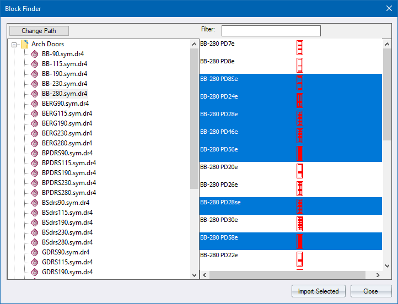Click the BB-90.sym.dr4 file icon
This screenshot has height=304, width=398.
pos(35,54)
